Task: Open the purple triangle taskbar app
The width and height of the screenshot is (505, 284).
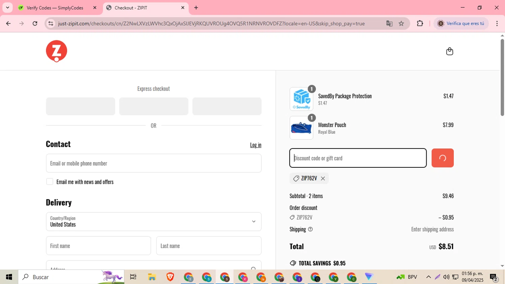Action: click(x=369, y=277)
